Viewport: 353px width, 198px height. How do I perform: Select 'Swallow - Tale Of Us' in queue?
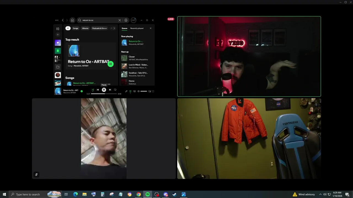pos(137,74)
